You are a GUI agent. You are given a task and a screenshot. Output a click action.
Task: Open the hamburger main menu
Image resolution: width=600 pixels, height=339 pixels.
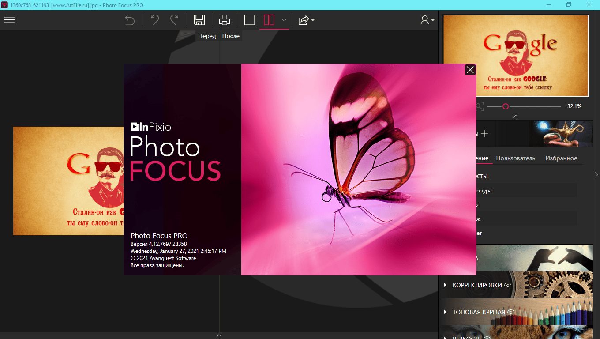point(10,20)
